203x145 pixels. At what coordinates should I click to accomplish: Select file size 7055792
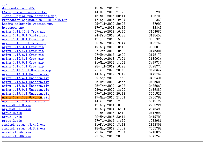click(x=155, y=128)
